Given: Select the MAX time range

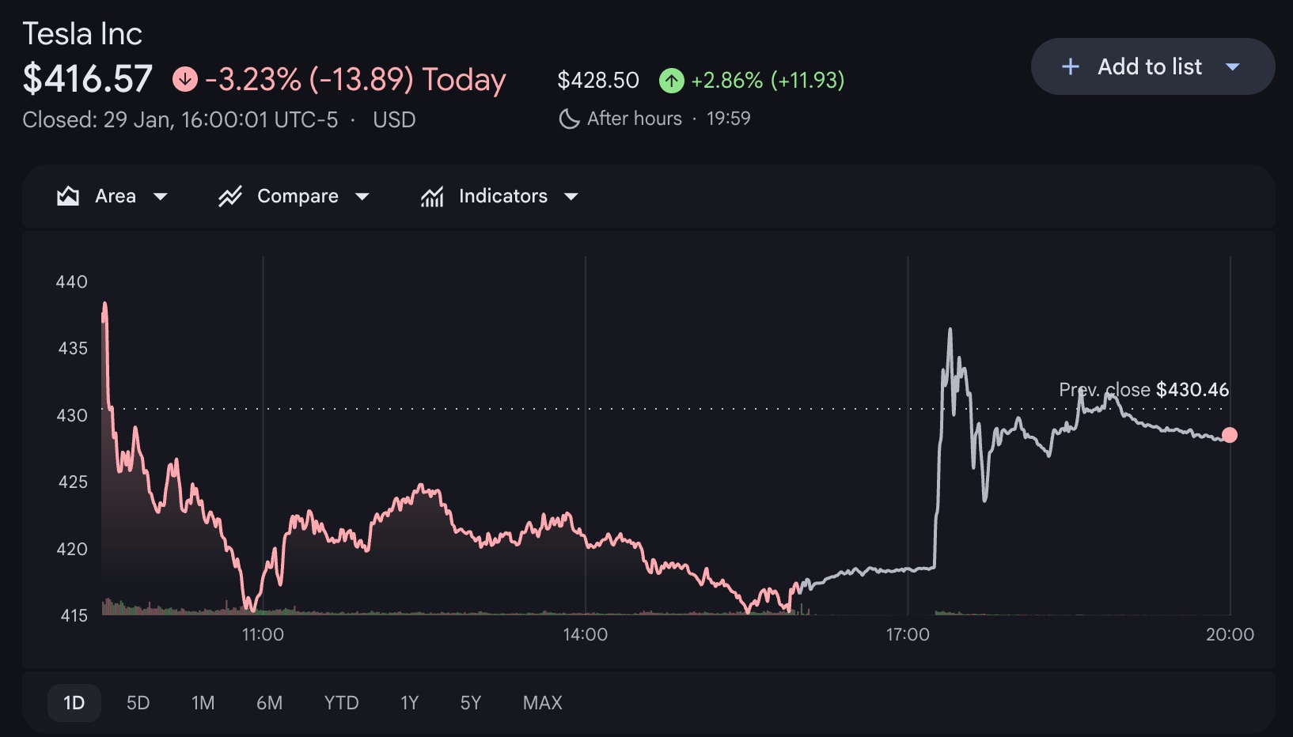Looking at the screenshot, I should pyautogui.click(x=542, y=703).
